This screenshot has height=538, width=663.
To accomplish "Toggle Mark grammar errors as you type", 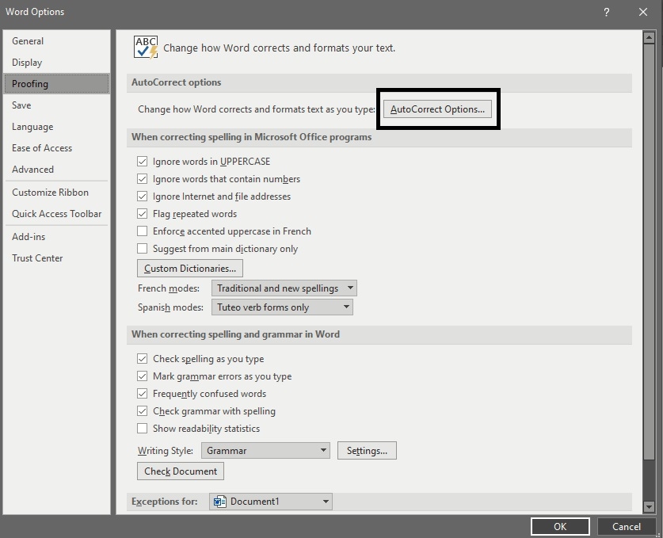I will click(142, 376).
